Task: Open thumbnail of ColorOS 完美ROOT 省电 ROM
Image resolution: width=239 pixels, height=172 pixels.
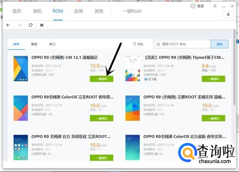Action: coord(21,108)
